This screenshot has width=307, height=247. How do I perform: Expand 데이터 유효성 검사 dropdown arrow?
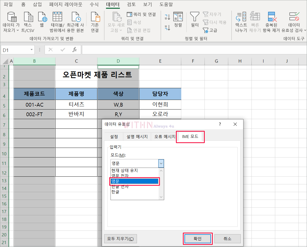(x=305, y=30)
